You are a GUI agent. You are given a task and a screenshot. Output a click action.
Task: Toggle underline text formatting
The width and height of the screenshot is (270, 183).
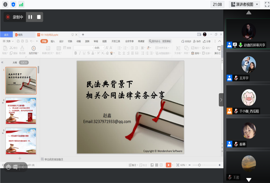pos(84,53)
